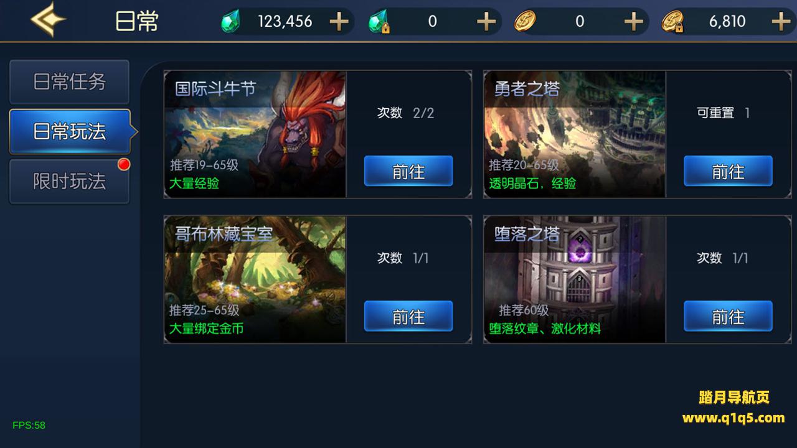This screenshot has width=797, height=448.
Task: Tap the golden back arrow icon
Action: [x=48, y=20]
